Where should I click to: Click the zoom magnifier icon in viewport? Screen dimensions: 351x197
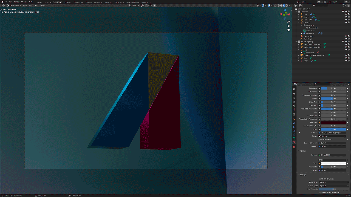point(289,22)
